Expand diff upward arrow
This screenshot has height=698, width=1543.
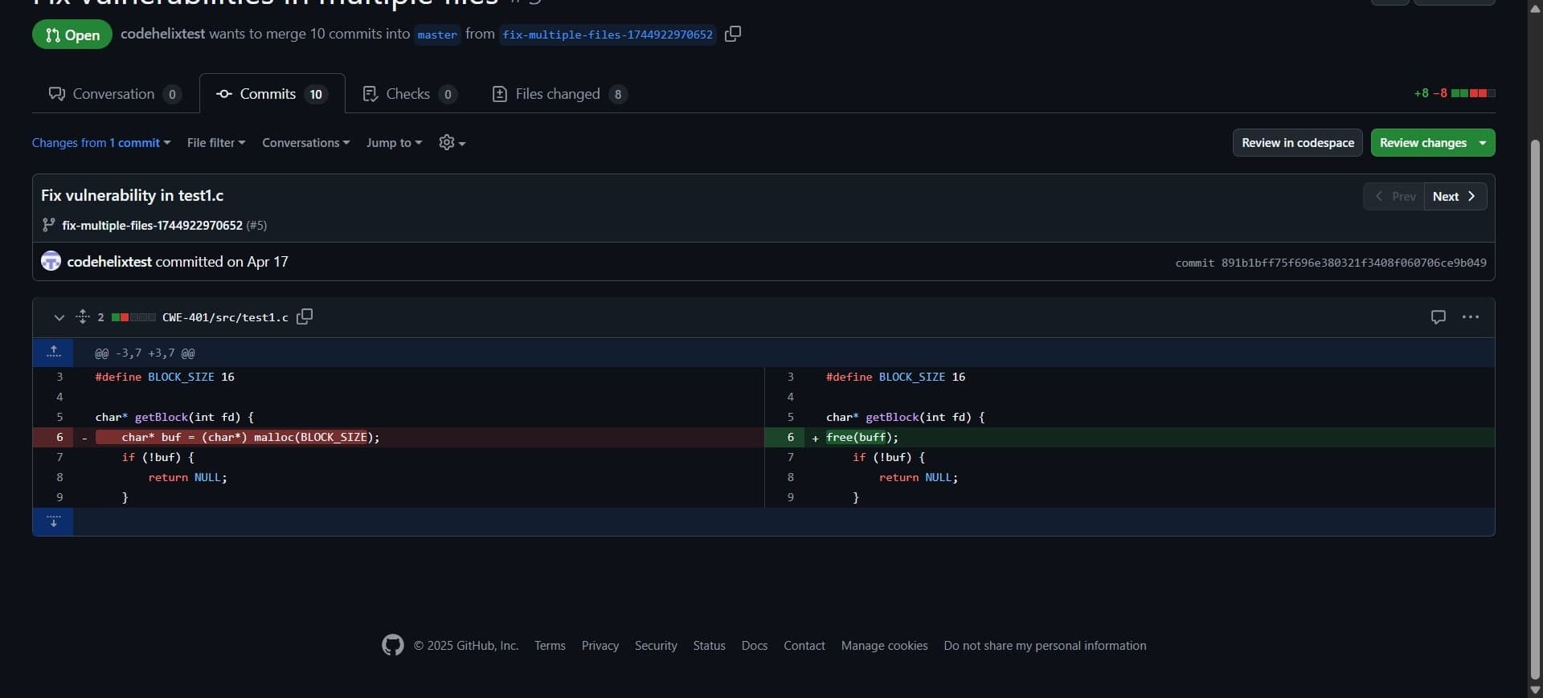[53, 353]
